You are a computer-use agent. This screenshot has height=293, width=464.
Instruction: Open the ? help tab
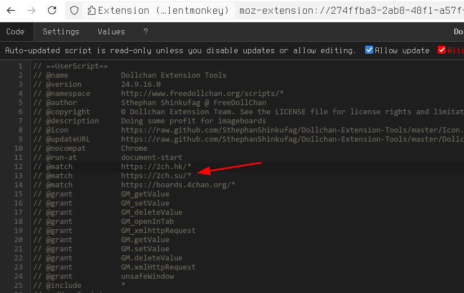(x=146, y=32)
